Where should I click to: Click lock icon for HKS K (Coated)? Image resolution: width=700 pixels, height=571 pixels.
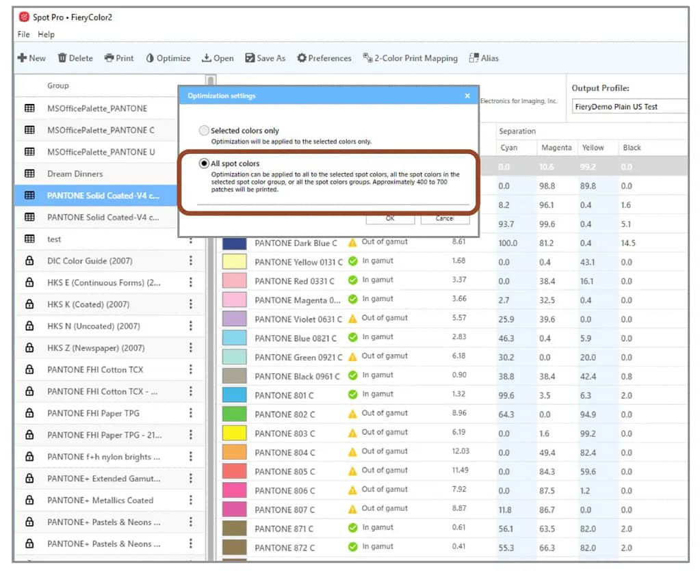point(29,304)
